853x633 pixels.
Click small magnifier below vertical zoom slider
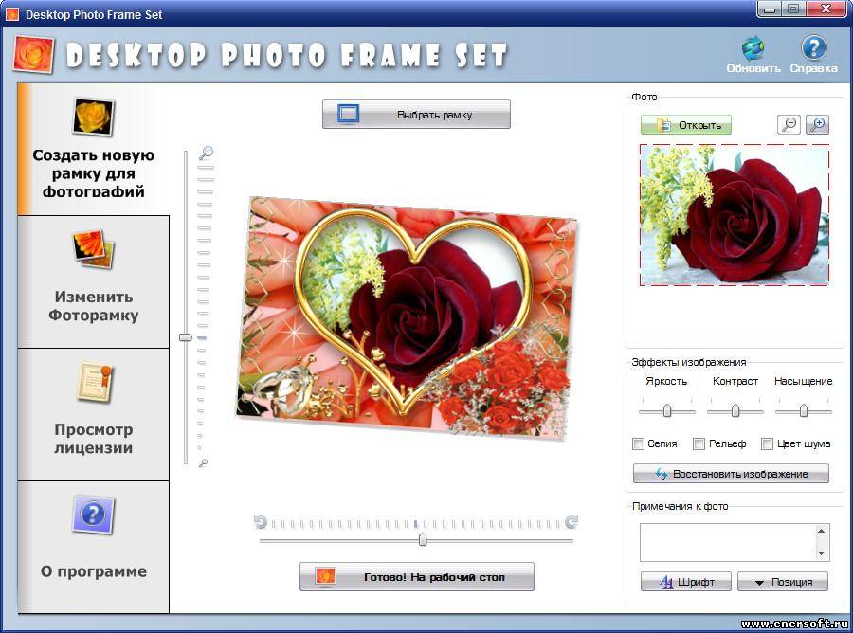203,463
